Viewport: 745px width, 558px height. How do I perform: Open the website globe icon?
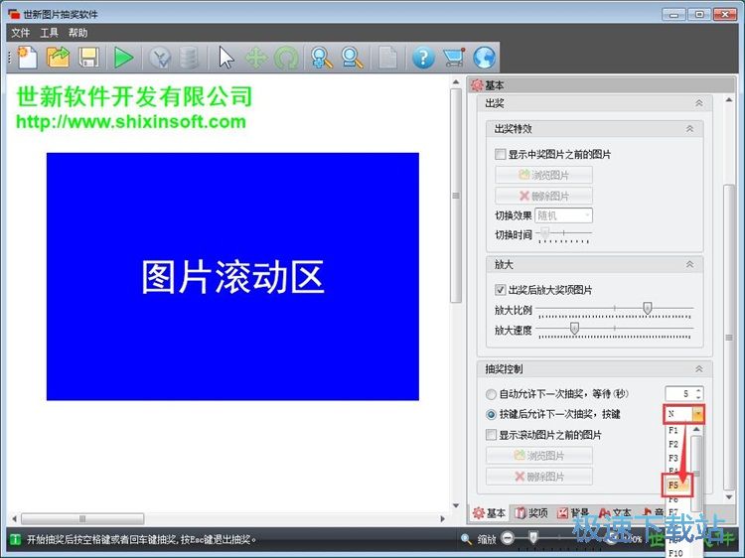pyautogui.click(x=484, y=58)
